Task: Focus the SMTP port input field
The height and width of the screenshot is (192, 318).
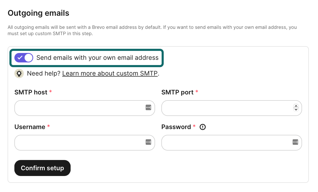Action: (225, 108)
